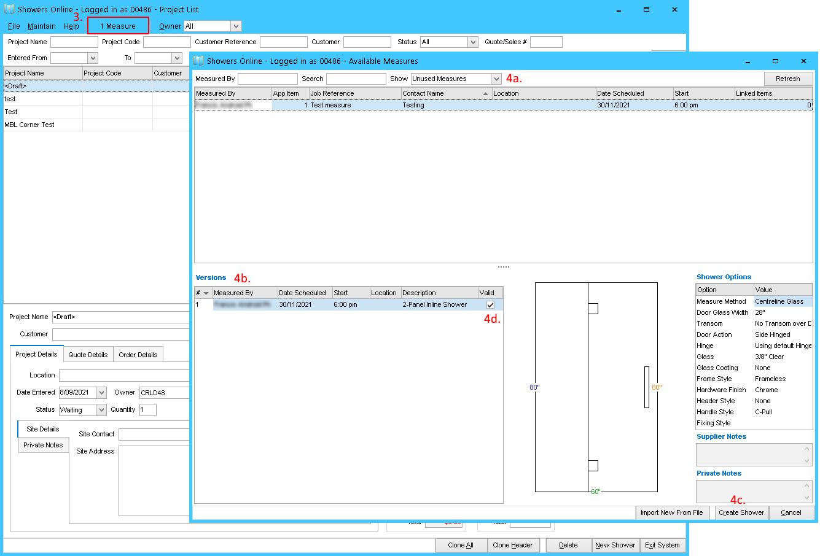Expand the Status filter dropdown showing All
Viewport: 820px width, 556px height.
tap(472, 42)
